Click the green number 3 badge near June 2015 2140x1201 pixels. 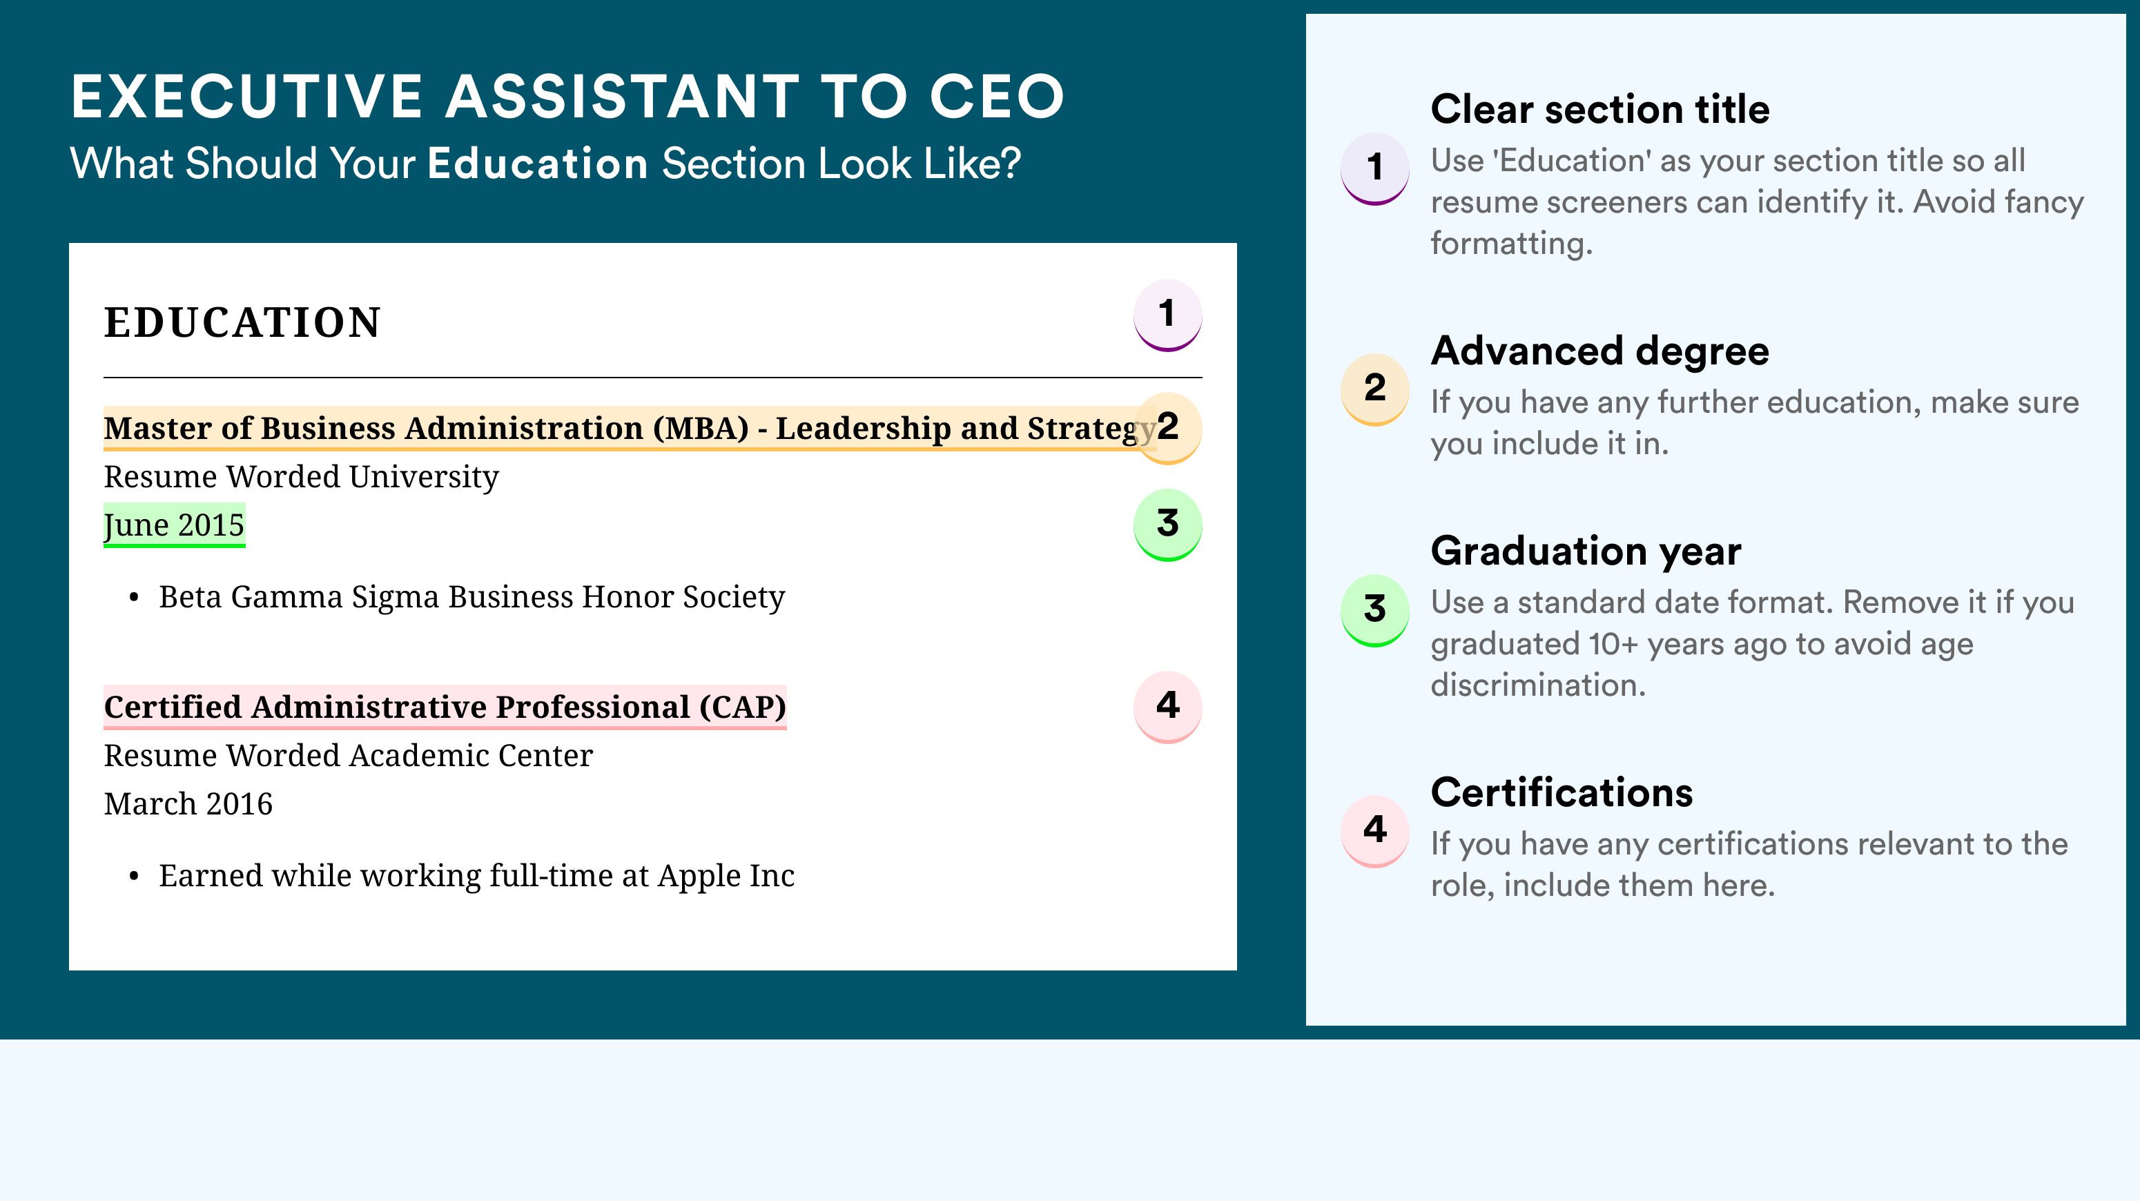coord(1167,525)
